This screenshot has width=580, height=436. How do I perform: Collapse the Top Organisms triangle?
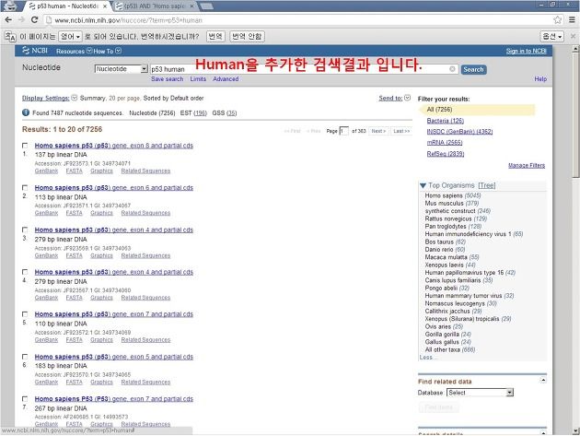click(423, 185)
